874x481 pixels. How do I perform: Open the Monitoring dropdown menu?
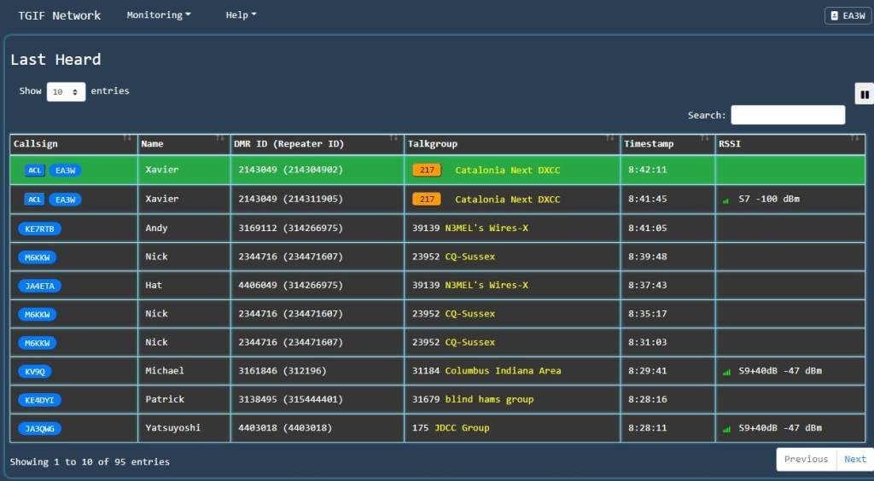click(158, 15)
